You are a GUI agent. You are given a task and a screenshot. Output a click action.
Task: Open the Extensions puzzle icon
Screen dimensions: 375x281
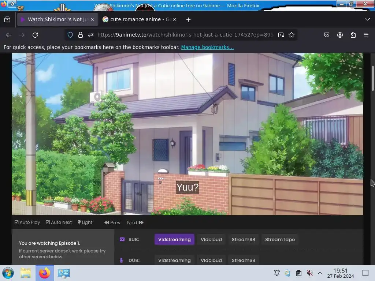pyautogui.click(x=353, y=35)
